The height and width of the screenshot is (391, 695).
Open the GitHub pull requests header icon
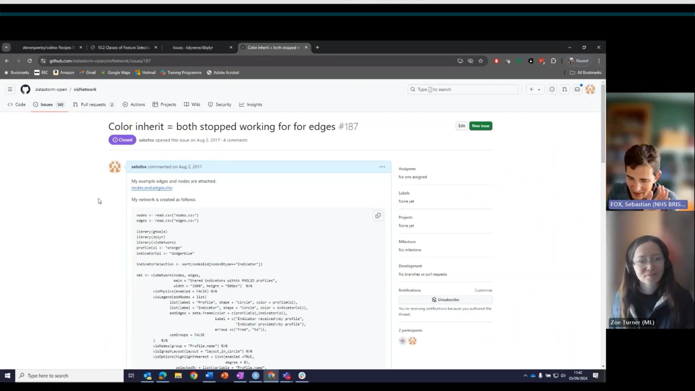click(565, 89)
